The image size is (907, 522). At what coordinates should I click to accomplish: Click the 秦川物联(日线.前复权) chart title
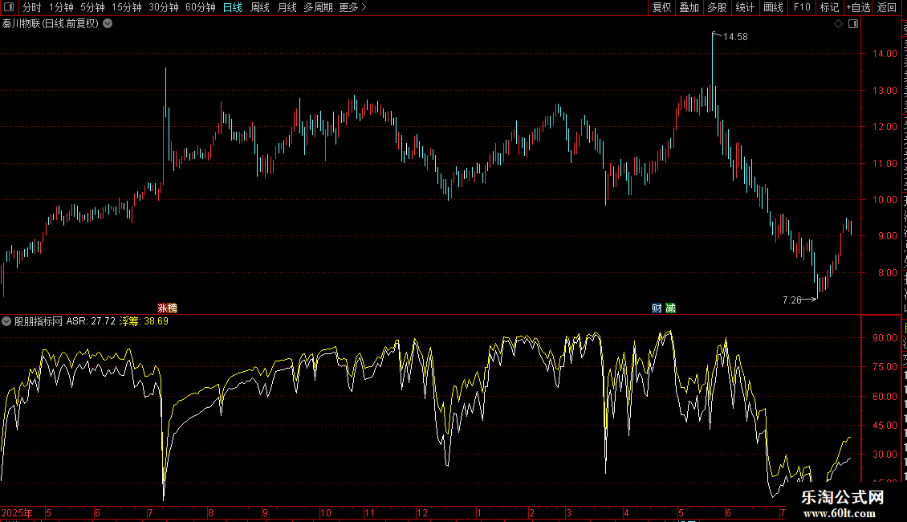51,24
